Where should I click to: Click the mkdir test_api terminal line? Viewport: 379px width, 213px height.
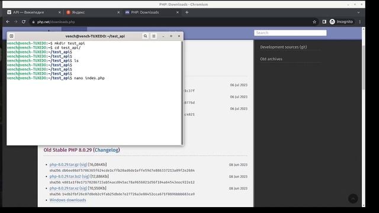(x=46, y=43)
